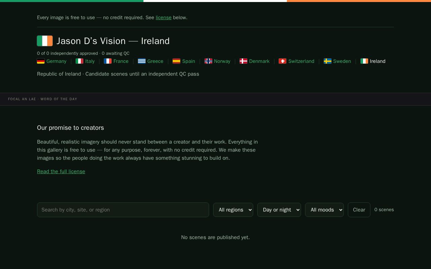Click the Clear filters button
The height and width of the screenshot is (269, 431).
click(359, 210)
